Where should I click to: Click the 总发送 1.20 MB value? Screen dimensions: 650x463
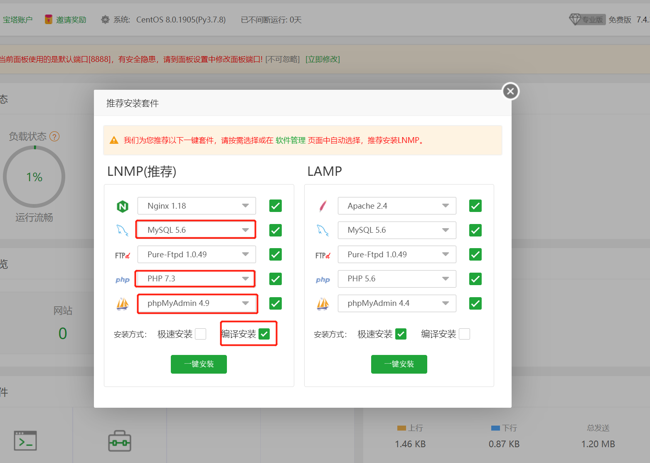point(598,444)
